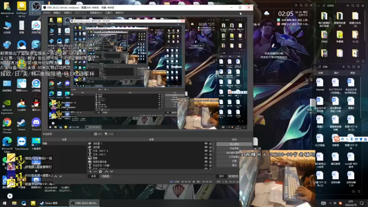Screen dimensions: 368x207
Task: Move source down with the down arrow icon
Action: coord(111,172)
